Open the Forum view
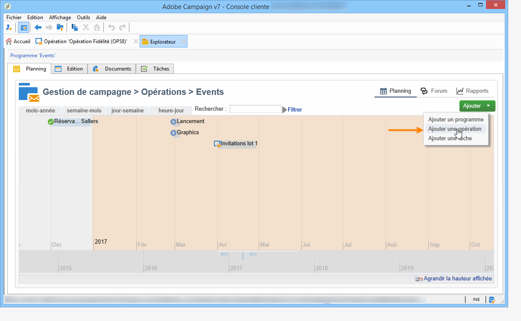The width and height of the screenshot is (521, 321). (434, 91)
